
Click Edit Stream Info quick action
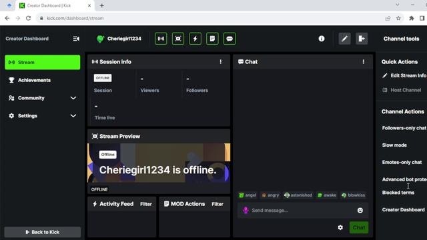[x=404, y=75]
